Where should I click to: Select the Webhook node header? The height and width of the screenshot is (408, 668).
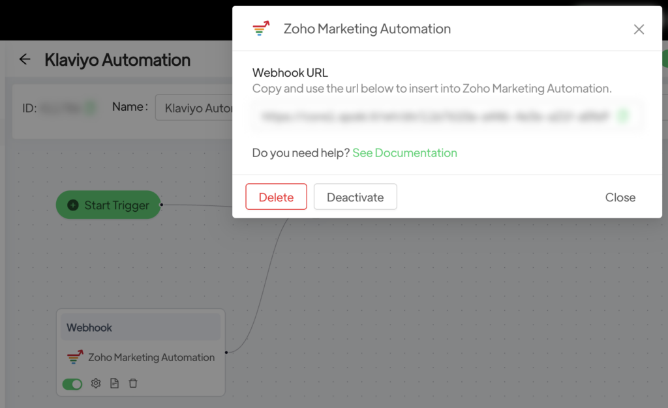point(140,328)
